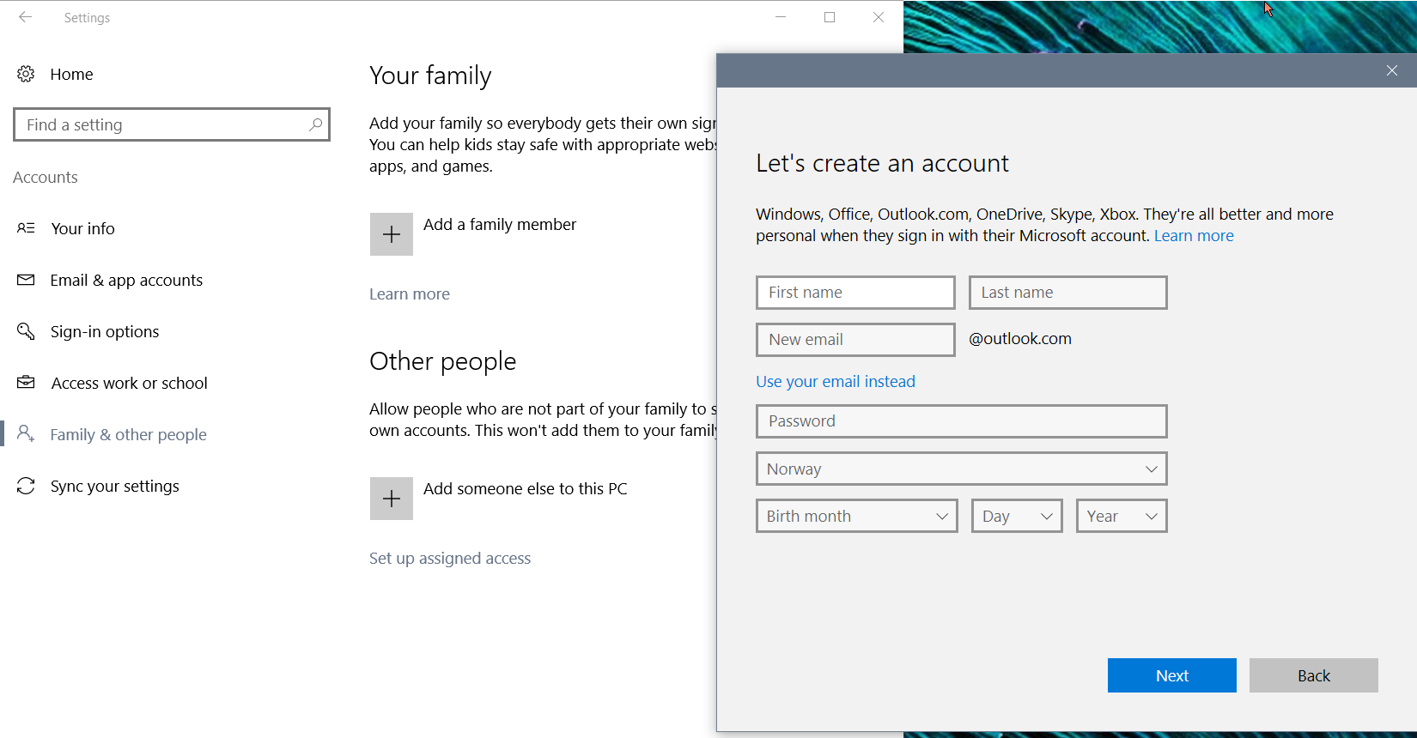Select Family & other people
Viewport: 1417px width, 738px height.
click(129, 434)
